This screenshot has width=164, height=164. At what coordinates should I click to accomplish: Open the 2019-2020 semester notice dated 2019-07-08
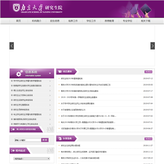[x=79, y=97]
